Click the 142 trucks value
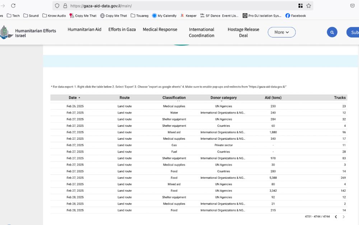This screenshot has width=359, height=225. tap(343, 191)
